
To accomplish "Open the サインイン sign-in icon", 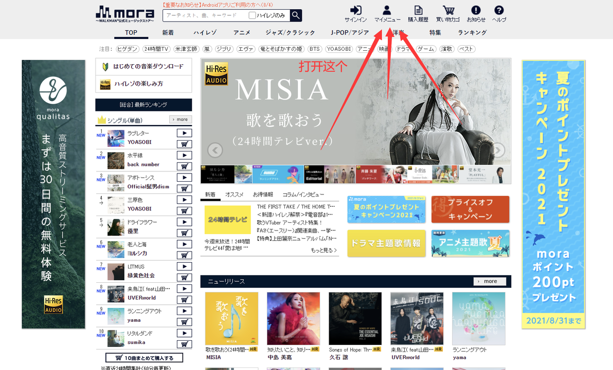I will (355, 14).
